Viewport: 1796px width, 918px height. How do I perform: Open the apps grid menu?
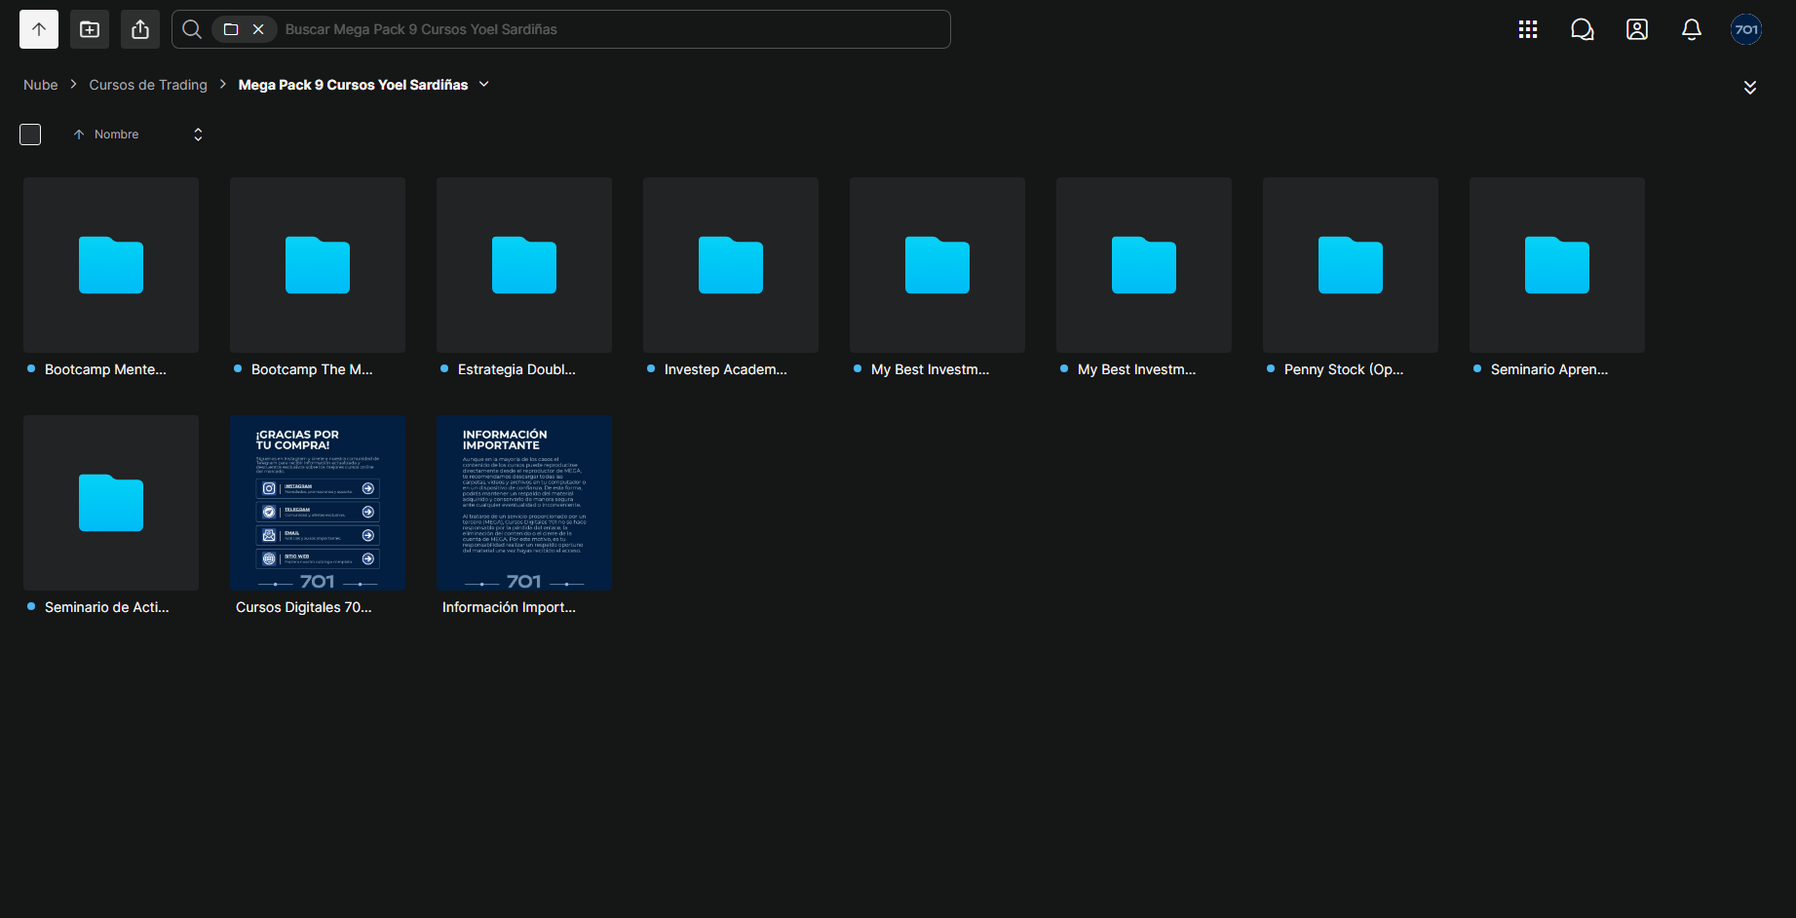(1528, 29)
